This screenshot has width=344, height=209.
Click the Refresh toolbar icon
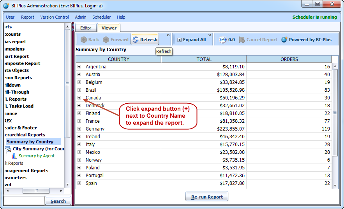pos(136,40)
